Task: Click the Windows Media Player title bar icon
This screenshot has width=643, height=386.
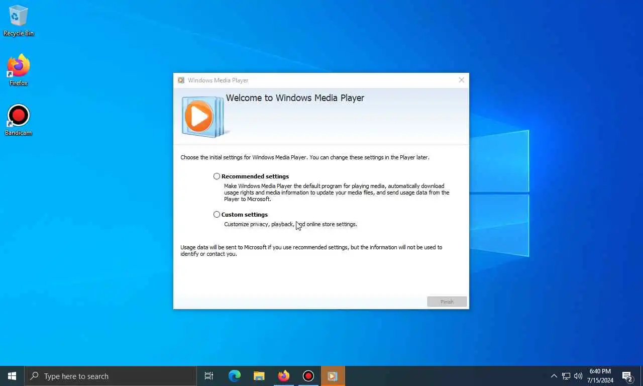Action: 181,80
